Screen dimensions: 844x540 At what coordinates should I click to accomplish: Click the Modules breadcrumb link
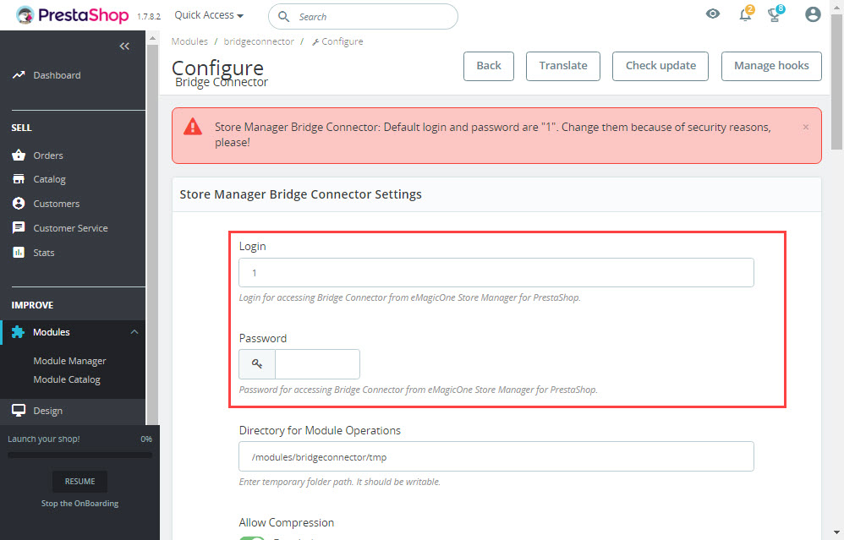(x=189, y=41)
